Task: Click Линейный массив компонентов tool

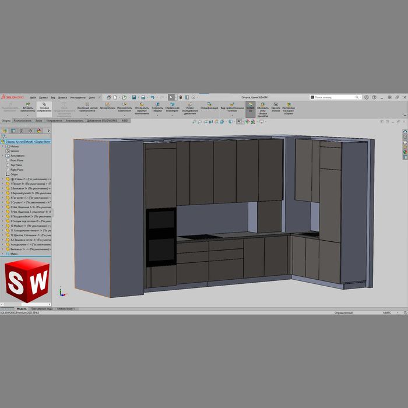Action: pyautogui.click(x=87, y=107)
